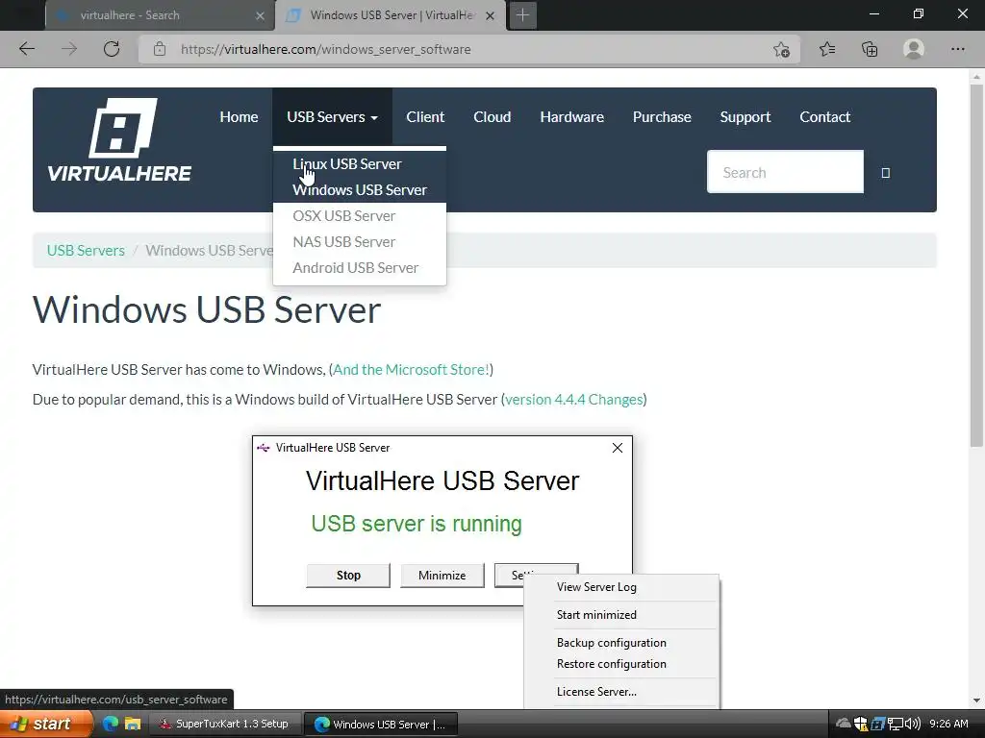Click the search submit icon beside search box
985x738 pixels.
click(886, 173)
